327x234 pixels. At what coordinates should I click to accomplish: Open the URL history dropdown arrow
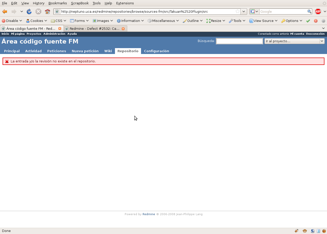pyautogui.click(x=244, y=11)
